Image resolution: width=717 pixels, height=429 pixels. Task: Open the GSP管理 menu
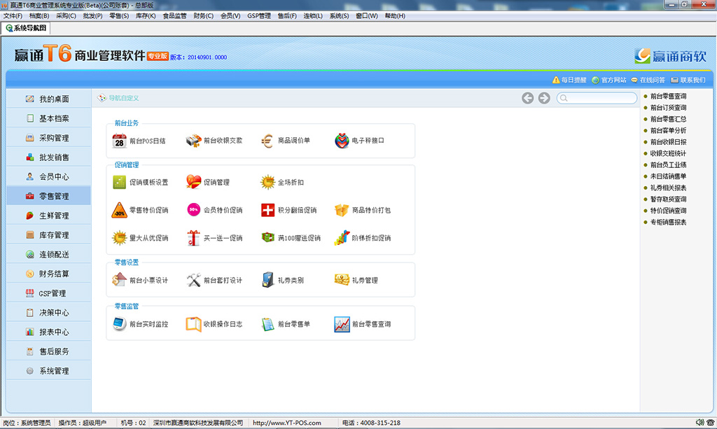pos(258,15)
